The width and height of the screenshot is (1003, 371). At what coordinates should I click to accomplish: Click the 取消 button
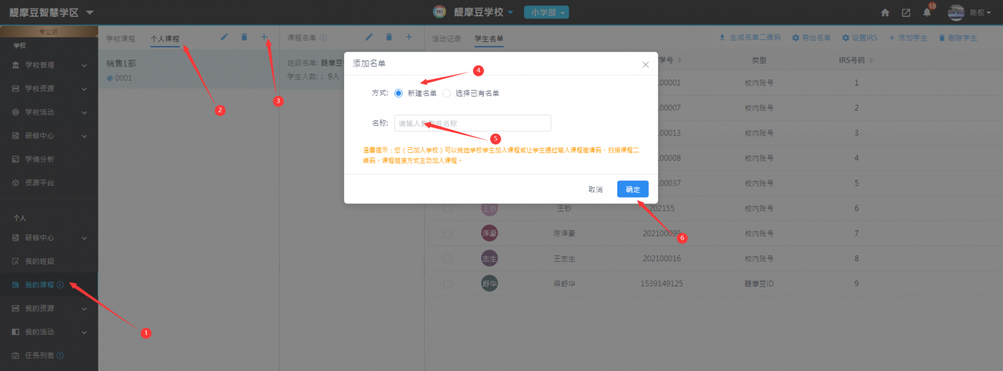596,189
